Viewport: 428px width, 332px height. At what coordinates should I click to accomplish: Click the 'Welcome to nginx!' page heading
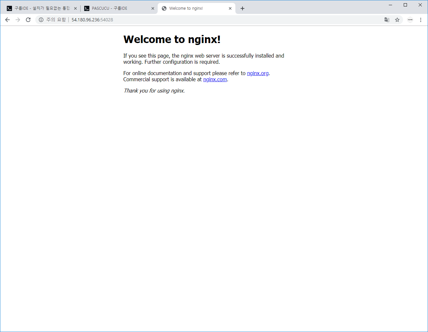(172, 39)
